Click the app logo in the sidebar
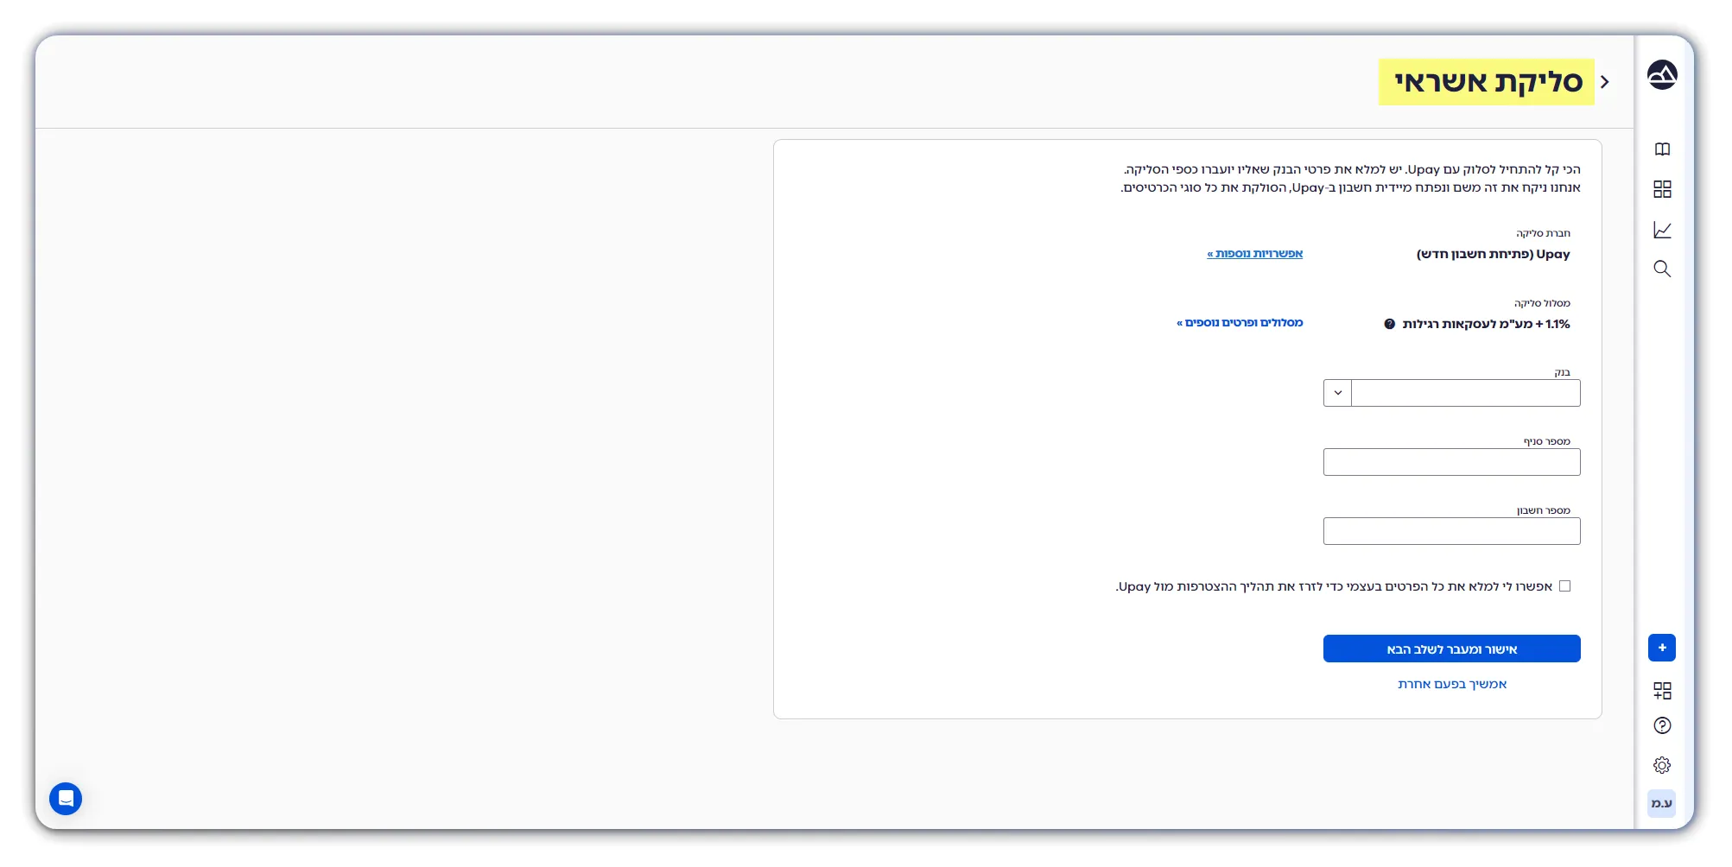 tap(1661, 75)
